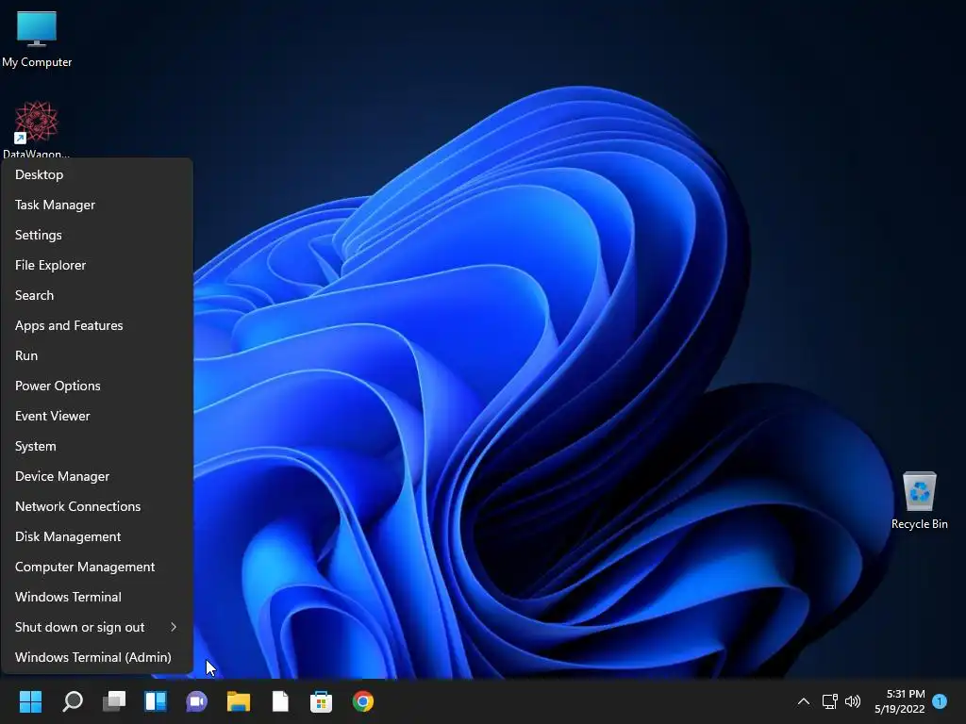966x724 pixels.
Task: Open Disk Management
Action: pyautogui.click(x=97, y=536)
